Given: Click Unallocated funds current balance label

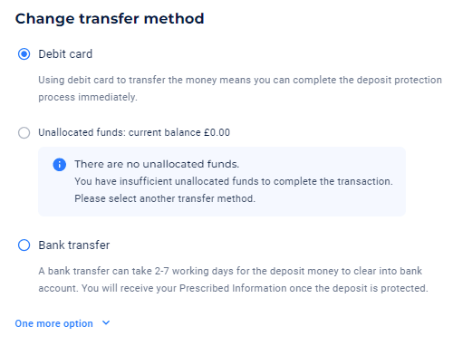Looking at the screenshot, I should (134, 132).
